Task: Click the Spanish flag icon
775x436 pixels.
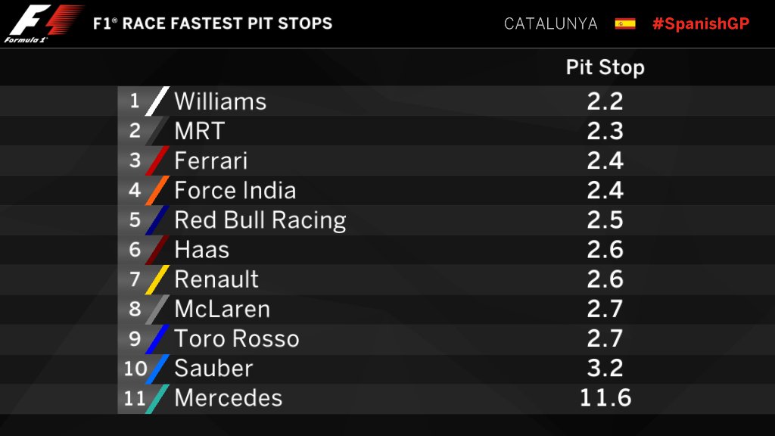Action: pyautogui.click(x=624, y=23)
